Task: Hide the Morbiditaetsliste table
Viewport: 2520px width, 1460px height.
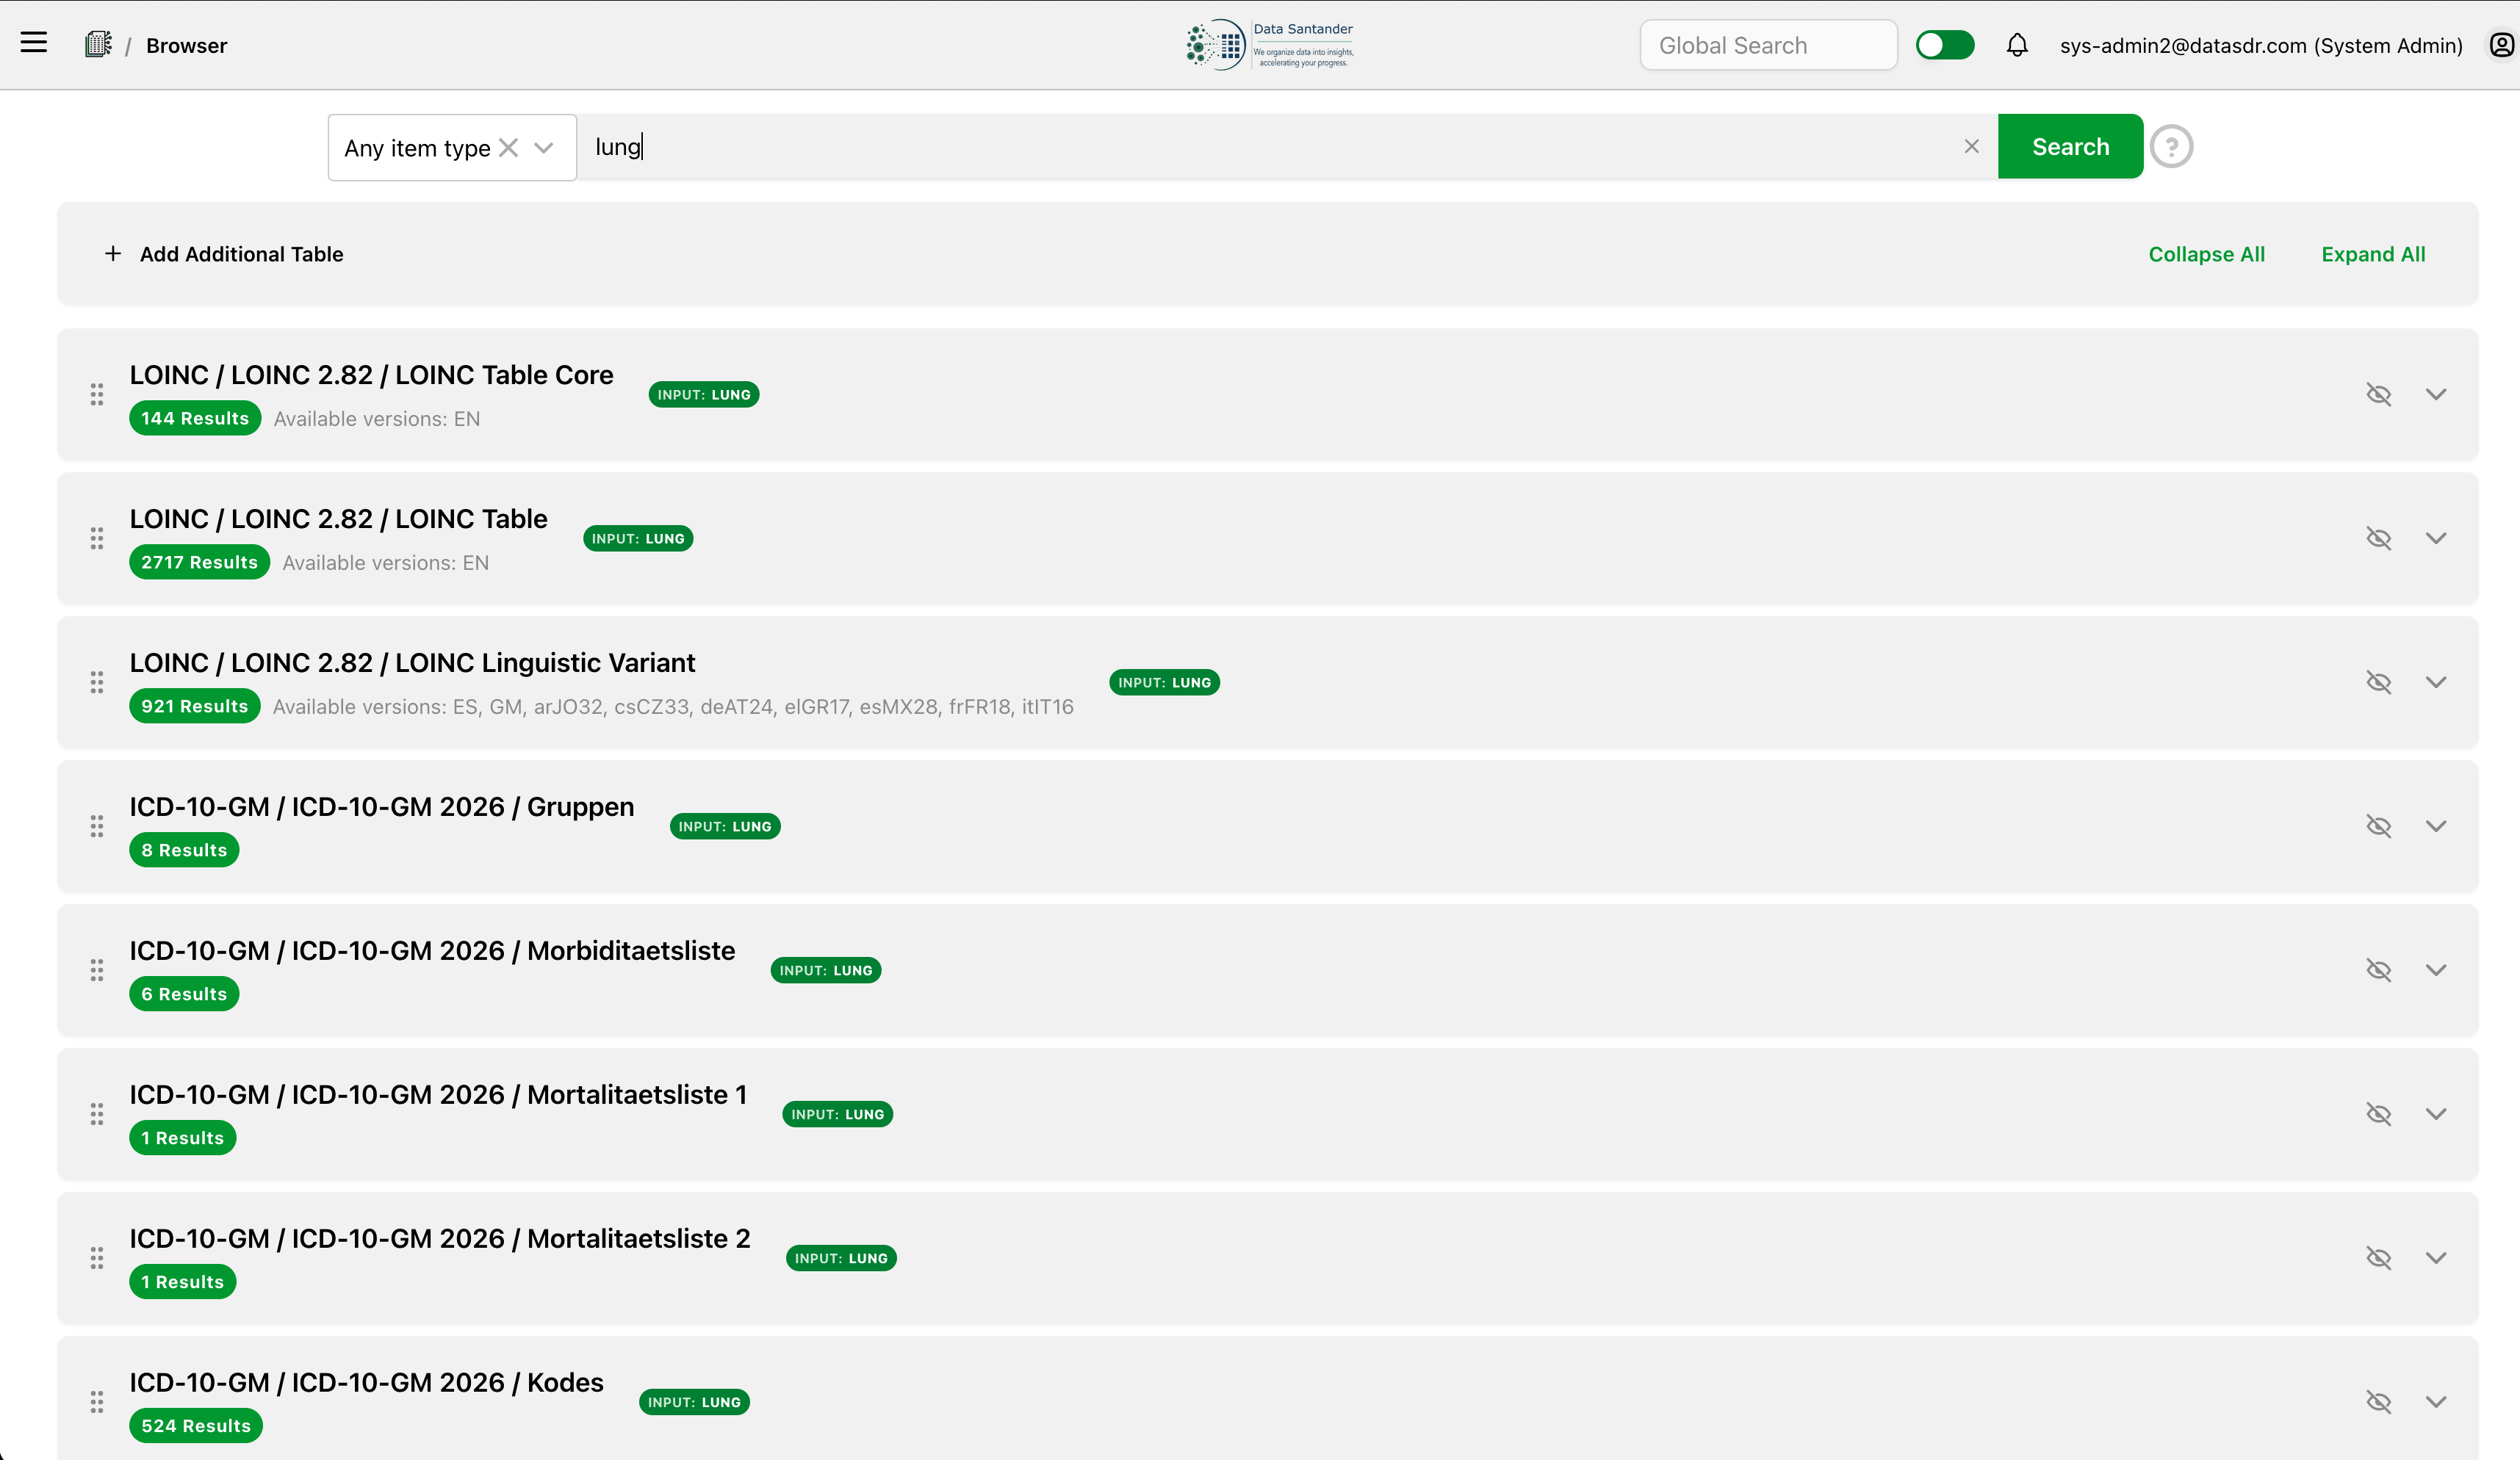Action: (2378, 970)
